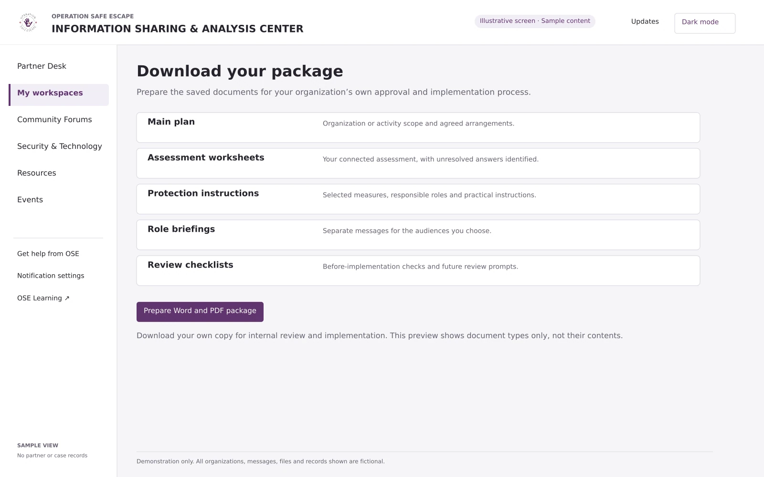The image size is (764, 477).
Task: Click the unresolved answers identified description
Action: point(431,159)
